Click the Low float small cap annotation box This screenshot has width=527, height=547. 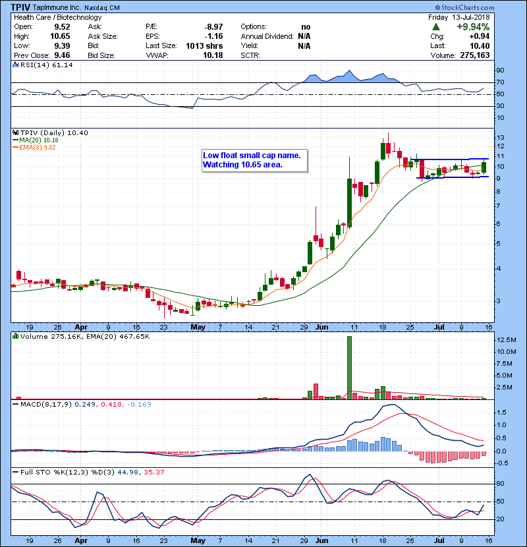click(254, 161)
